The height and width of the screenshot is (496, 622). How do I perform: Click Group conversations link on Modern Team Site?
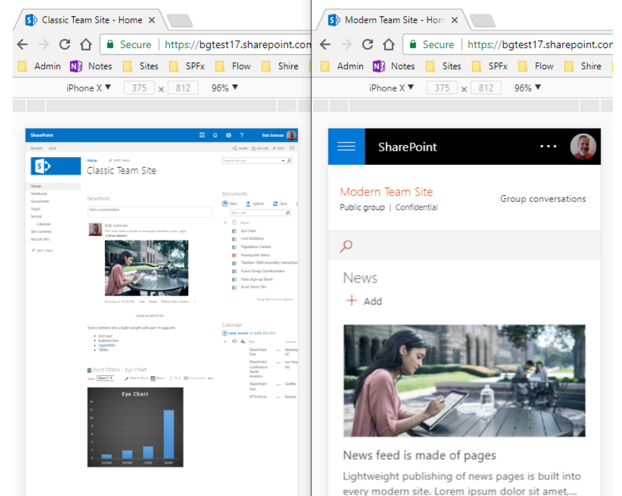pos(542,199)
